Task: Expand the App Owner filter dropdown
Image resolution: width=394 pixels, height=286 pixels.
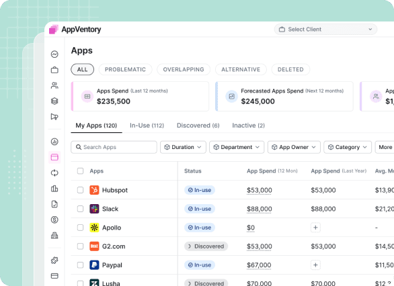Action: pyautogui.click(x=294, y=147)
